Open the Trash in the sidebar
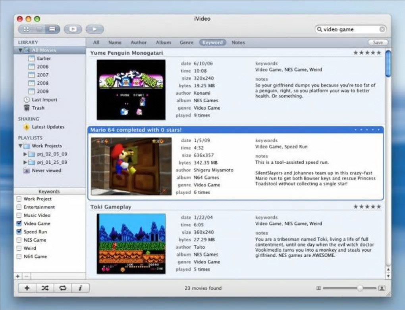The width and height of the screenshot is (405, 310). point(38,108)
